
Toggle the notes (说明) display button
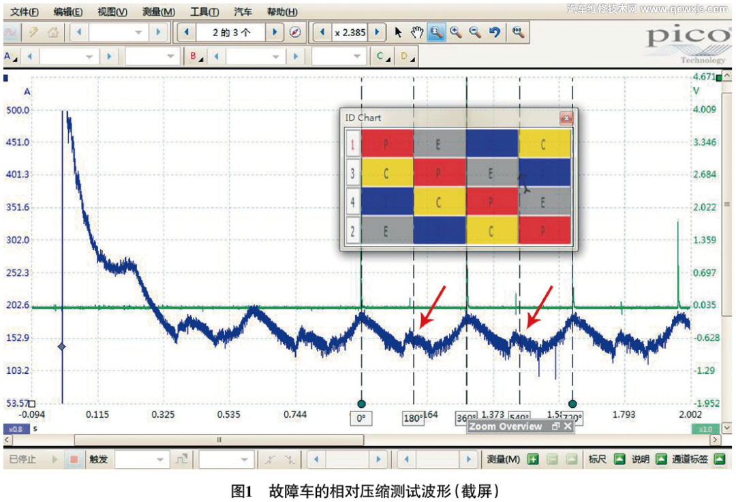(660, 460)
